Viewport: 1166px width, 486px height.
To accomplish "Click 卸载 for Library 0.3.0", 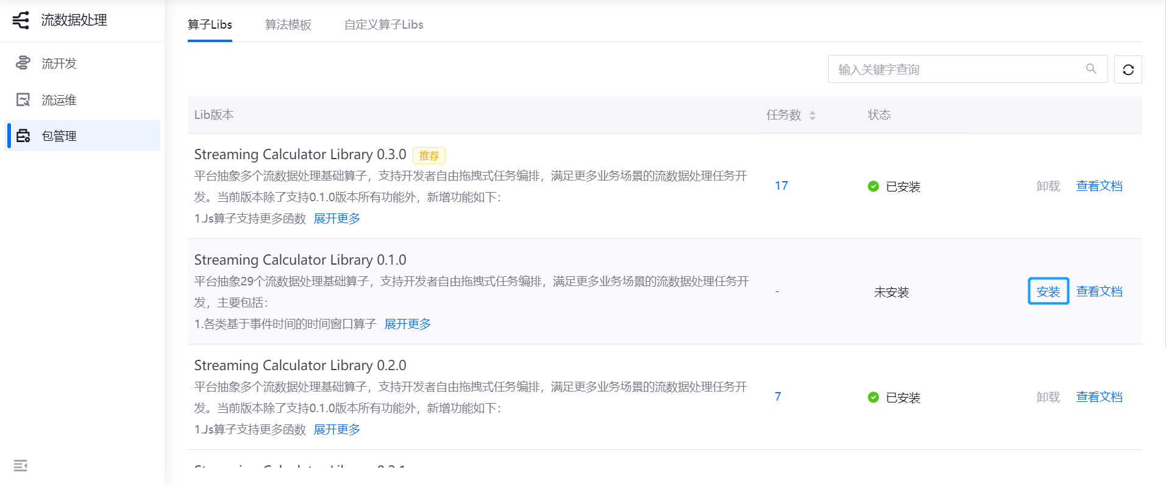I will [x=1048, y=186].
